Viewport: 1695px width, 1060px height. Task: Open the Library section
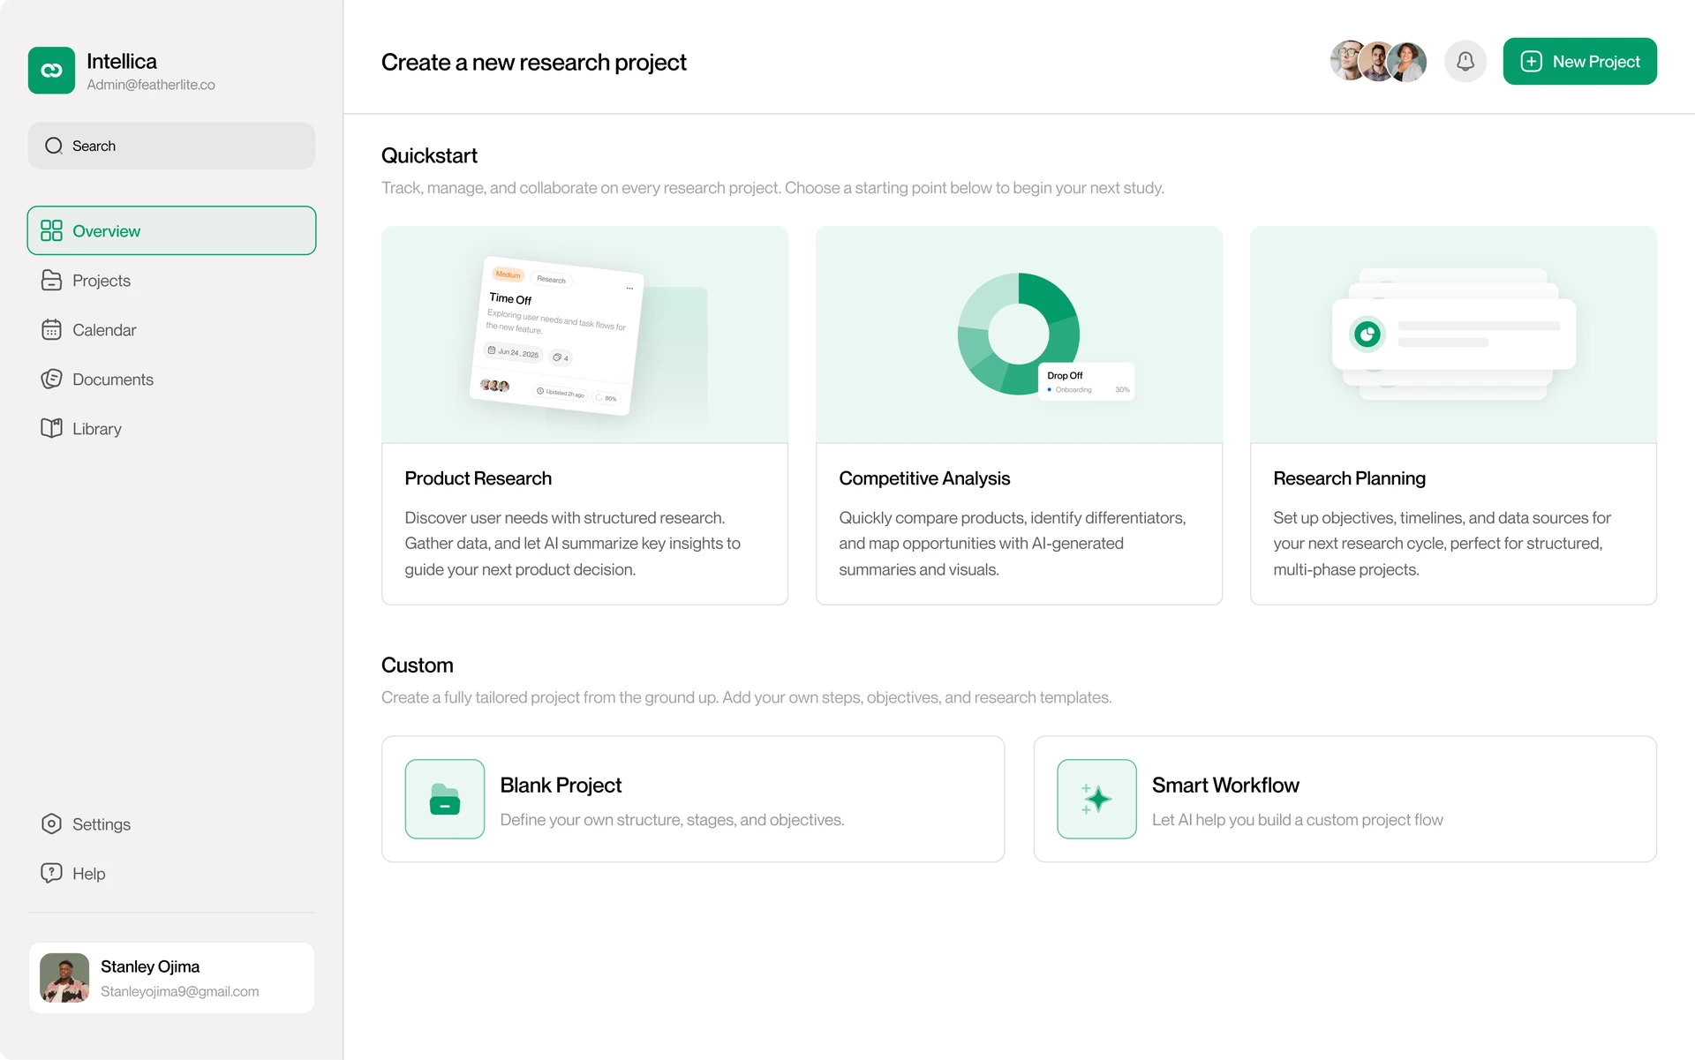point(171,428)
